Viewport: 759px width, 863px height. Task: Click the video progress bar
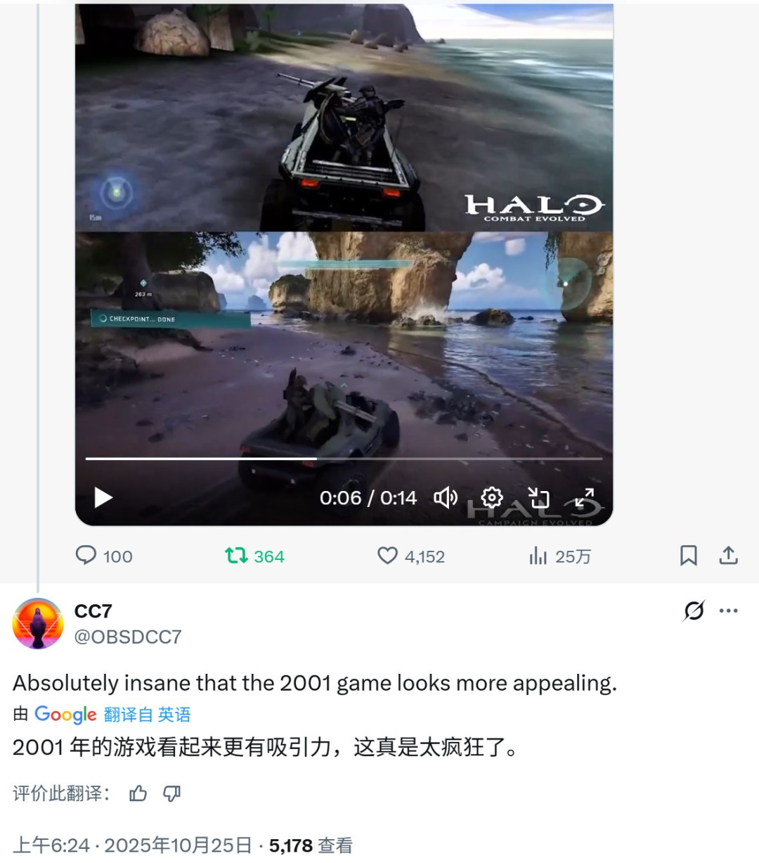click(x=344, y=459)
